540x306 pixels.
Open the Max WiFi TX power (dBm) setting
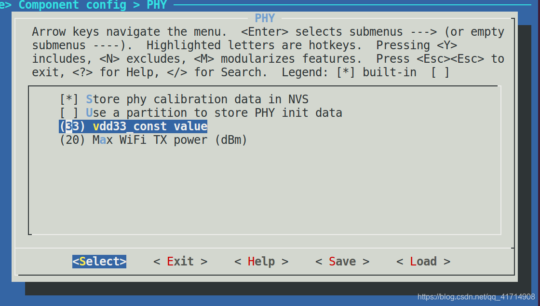[x=153, y=140]
